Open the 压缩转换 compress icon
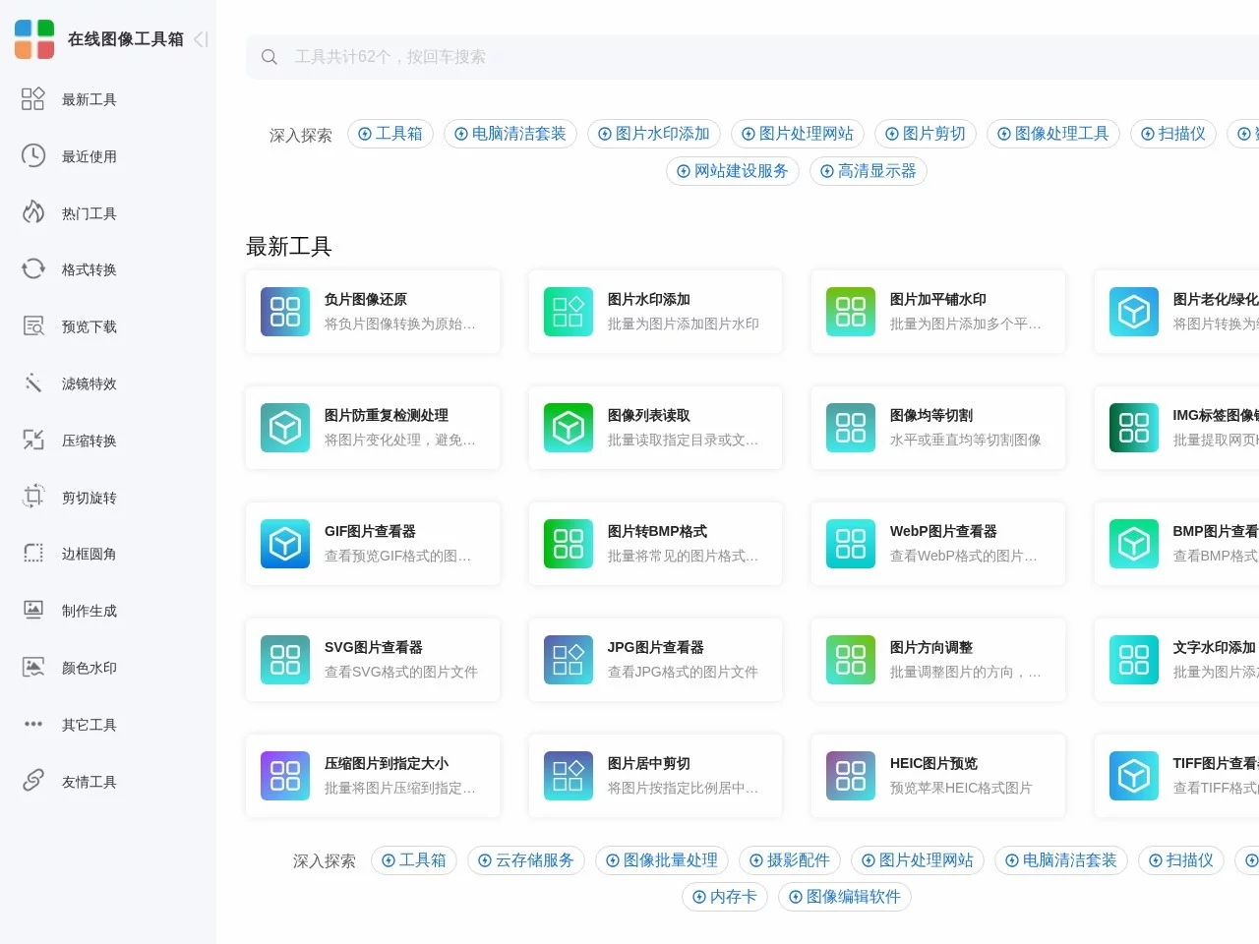Image resolution: width=1259 pixels, height=944 pixels. (x=32, y=440)
